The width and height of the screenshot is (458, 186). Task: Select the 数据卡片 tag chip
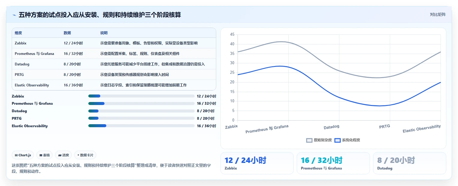click(x=85, y=155)
